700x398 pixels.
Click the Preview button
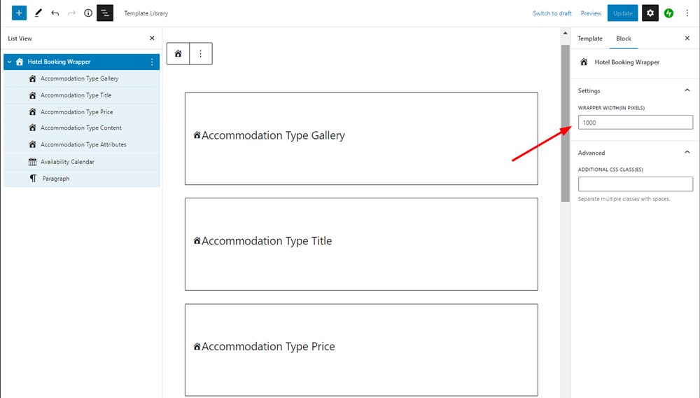coord(591,13)
